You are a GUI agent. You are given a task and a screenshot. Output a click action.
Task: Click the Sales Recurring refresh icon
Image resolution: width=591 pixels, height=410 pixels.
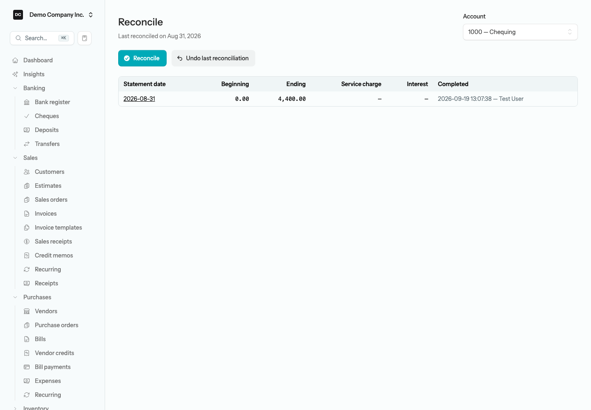pos(27,269)
